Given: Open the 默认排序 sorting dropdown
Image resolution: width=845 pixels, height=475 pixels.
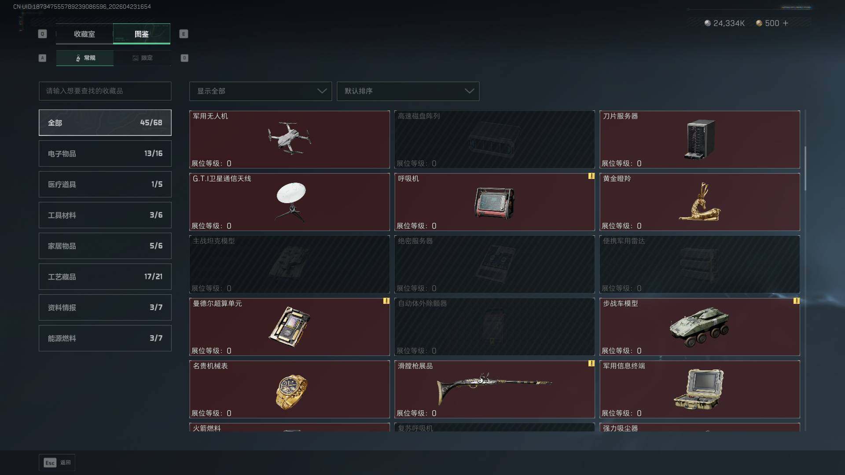Looking at the screenshot, I should tap(408, 91).
